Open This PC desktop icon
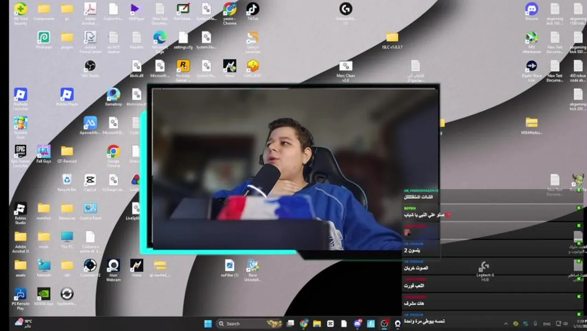The image size is (587, 331). point(67,240)
